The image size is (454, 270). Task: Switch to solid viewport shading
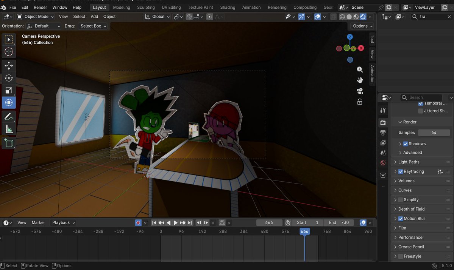point(349,17)
